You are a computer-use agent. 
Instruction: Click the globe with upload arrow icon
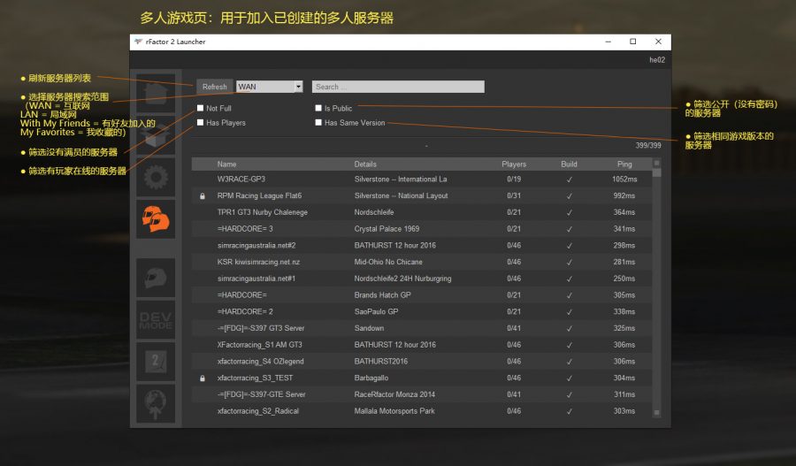point(156,403)
